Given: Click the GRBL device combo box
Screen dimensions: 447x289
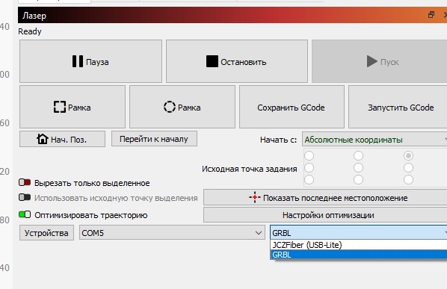Looking at the screenshot, I should [359, 233].
